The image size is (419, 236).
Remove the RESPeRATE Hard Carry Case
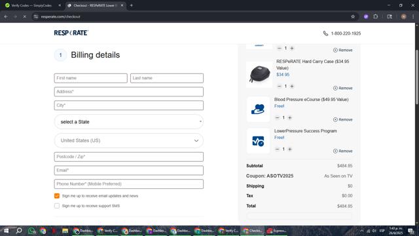pyautogui.click(x=342, y=88)
